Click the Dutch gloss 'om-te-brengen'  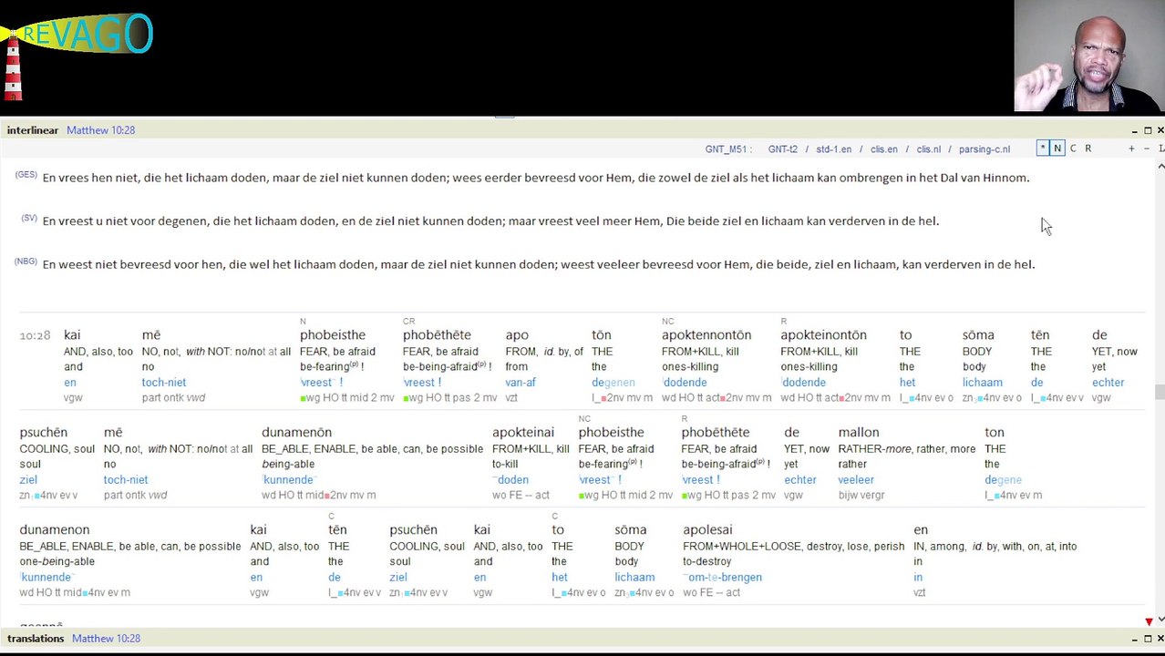pos(723,578)
